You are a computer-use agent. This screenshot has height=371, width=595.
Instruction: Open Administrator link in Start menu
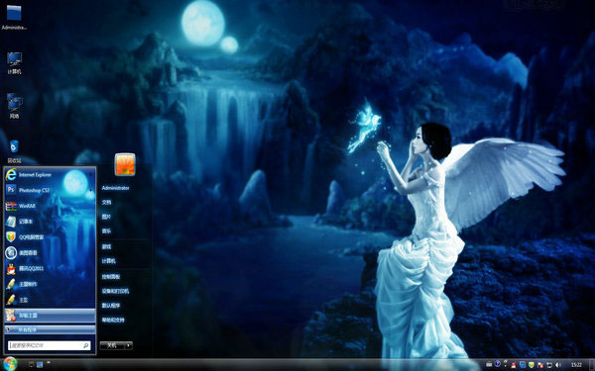[115, 188]
